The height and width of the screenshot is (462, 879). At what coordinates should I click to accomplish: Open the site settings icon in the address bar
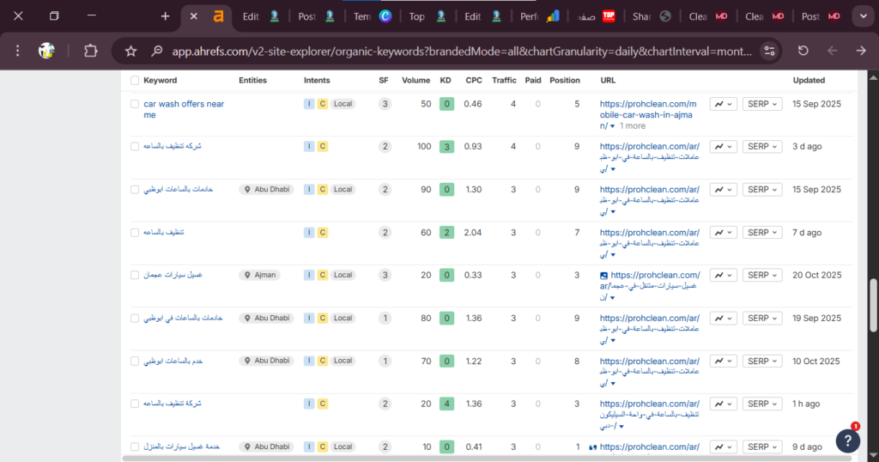768,51
